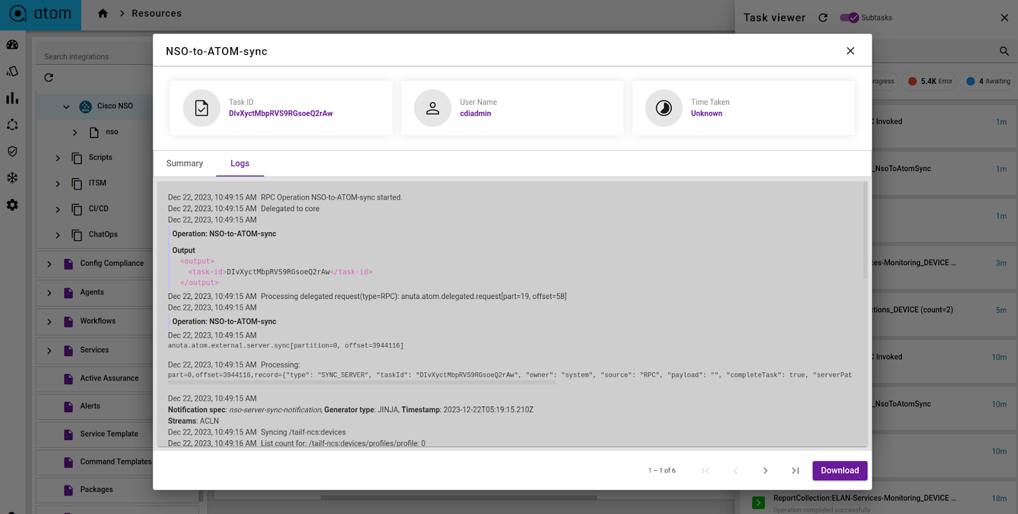Image resolution: width=1018 pixels, height=514 pixels.
Task: Open the shield compliance sidebar icon
Action: [13, 151]
